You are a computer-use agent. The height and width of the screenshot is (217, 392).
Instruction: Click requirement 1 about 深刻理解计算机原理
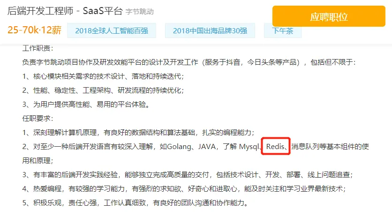pos(138,132)
